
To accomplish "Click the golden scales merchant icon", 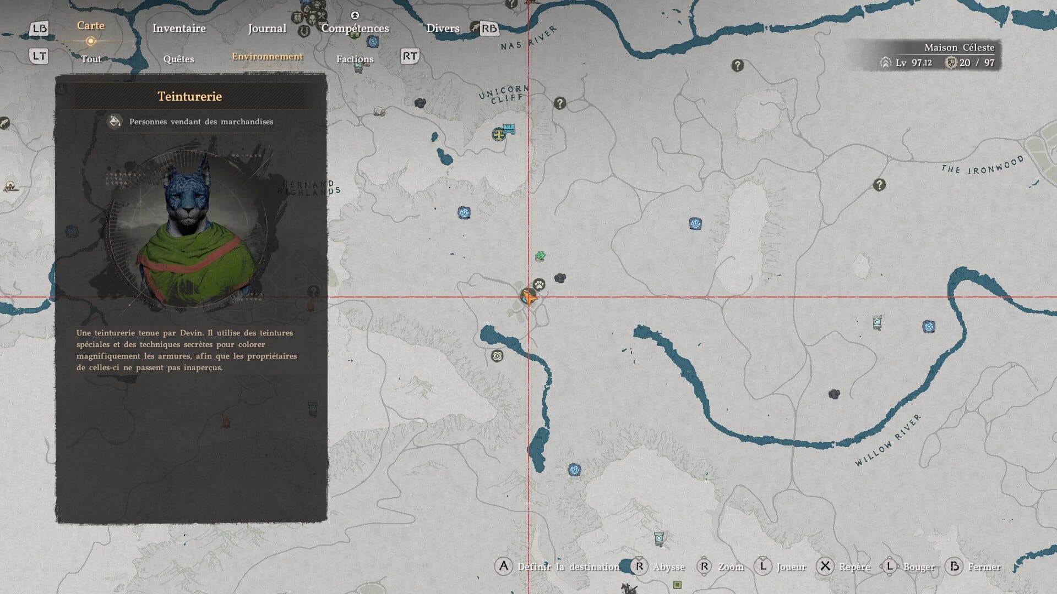I will 499,134.
